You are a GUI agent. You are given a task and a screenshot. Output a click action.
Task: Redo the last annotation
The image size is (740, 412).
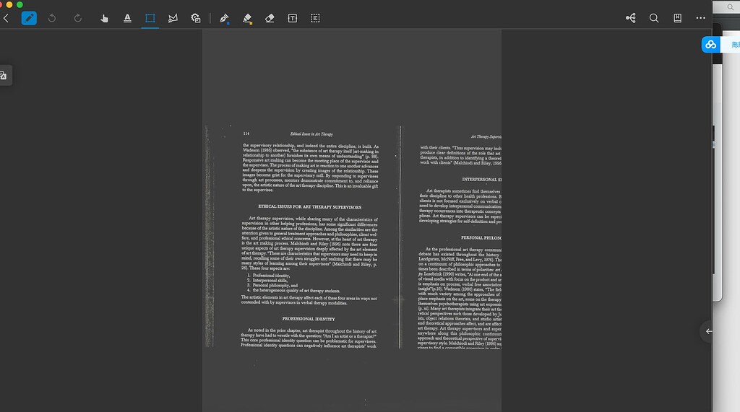point(77,18)
